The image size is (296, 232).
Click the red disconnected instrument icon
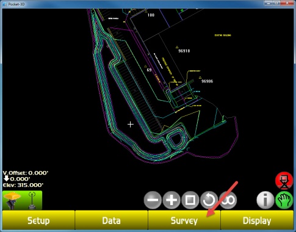(x=284, y=181)
